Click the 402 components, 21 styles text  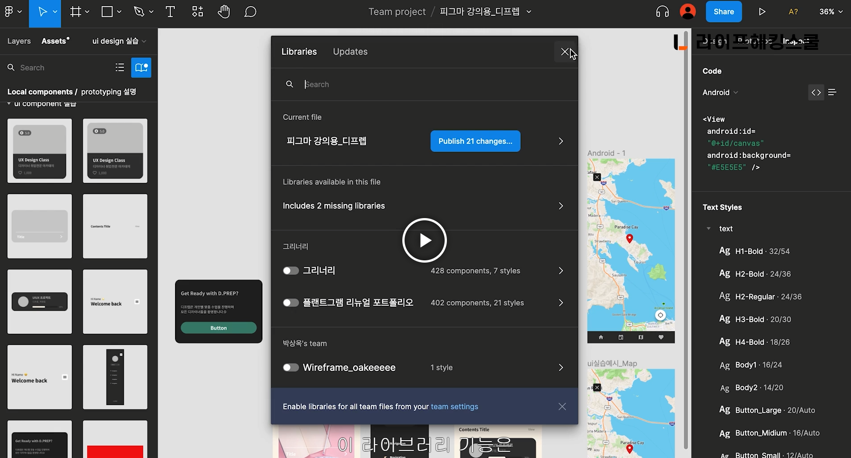tap(477, 303)
